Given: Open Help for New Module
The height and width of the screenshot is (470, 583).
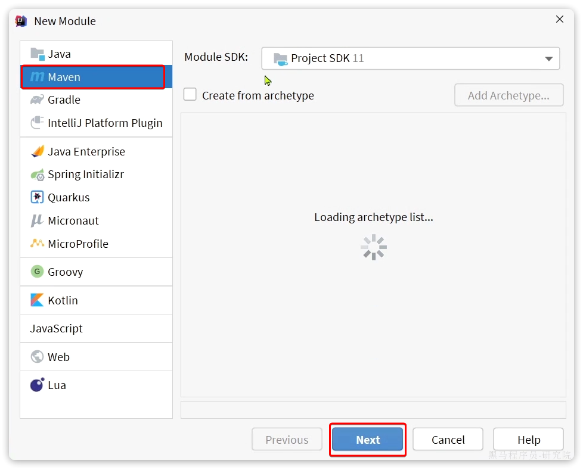Looking at the screenshot, I should click(528, 440).
